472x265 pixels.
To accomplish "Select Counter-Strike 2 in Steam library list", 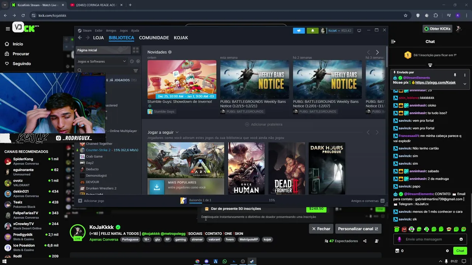I will click(109, 150).
